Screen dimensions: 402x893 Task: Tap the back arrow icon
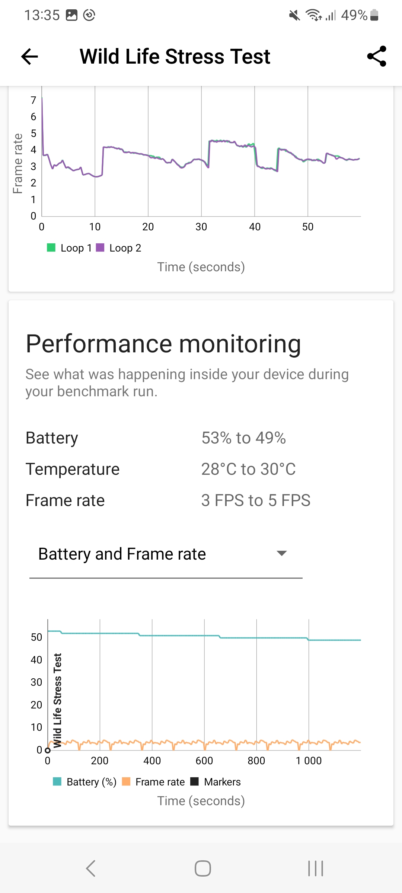[30, 57]
